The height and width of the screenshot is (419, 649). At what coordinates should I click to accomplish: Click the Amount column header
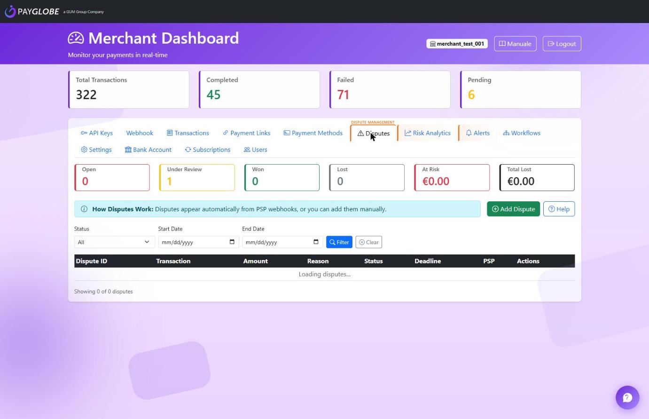256,261
